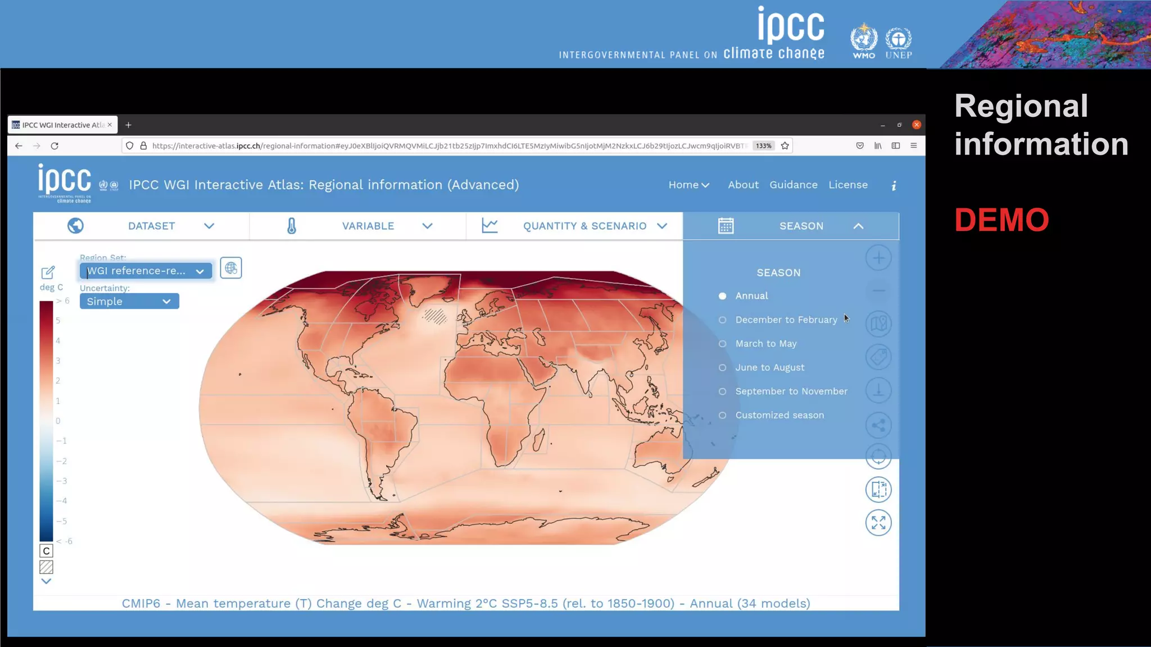The height and width of the screenshot is (647, 1151).
Task: Open the Pocket save icon
Action: [x=860, y=145]
